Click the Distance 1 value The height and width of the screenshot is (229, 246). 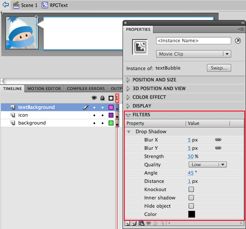(x=189, y=181)
